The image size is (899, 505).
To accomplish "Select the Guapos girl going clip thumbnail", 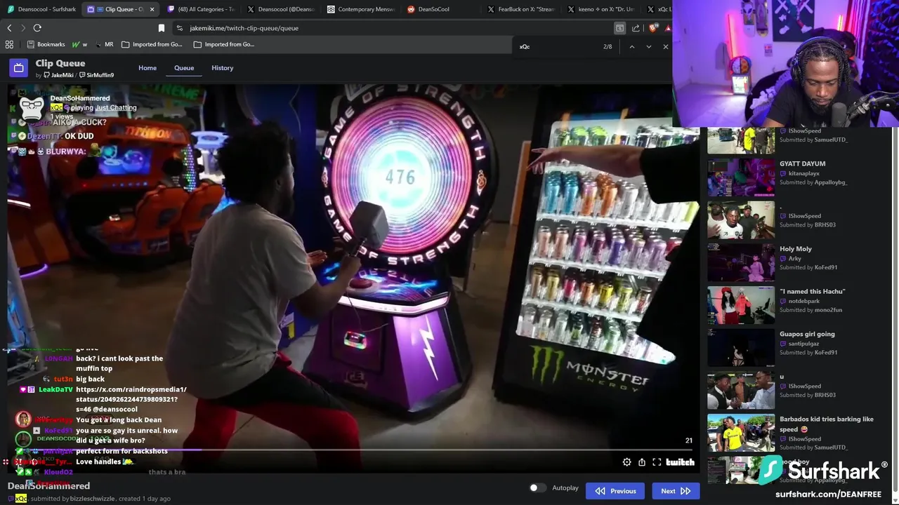I will coord(741,348).
